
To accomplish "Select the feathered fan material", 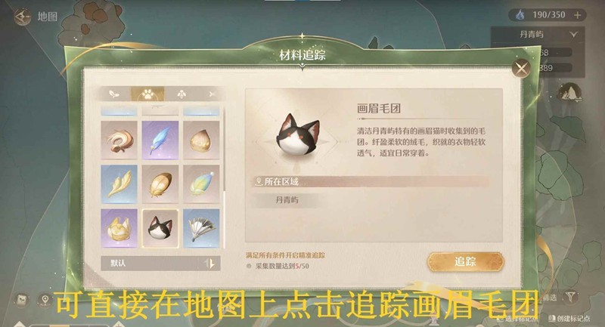I will point(201,228).
